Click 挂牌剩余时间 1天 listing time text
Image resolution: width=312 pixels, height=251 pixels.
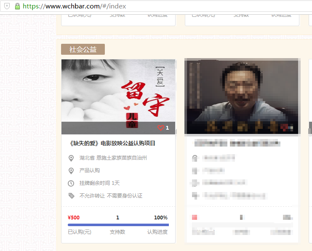[99, 183]
